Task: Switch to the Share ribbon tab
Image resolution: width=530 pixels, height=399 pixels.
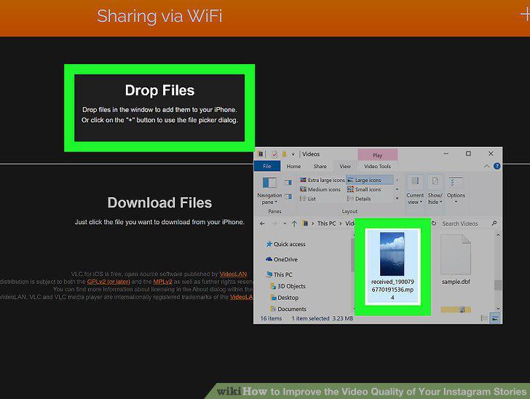Action: [320, 166]
